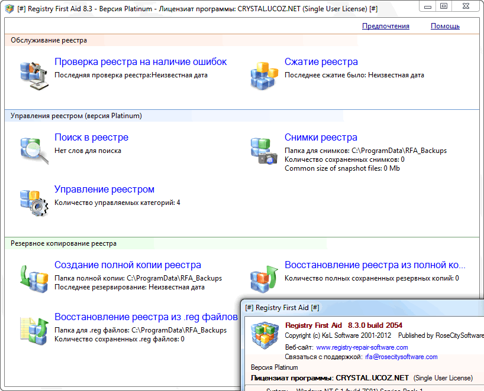This screenshot has height=391, width=484.
Task: Click 'Количество сохраненных снимков: 0' text
Action: (344, 159)
